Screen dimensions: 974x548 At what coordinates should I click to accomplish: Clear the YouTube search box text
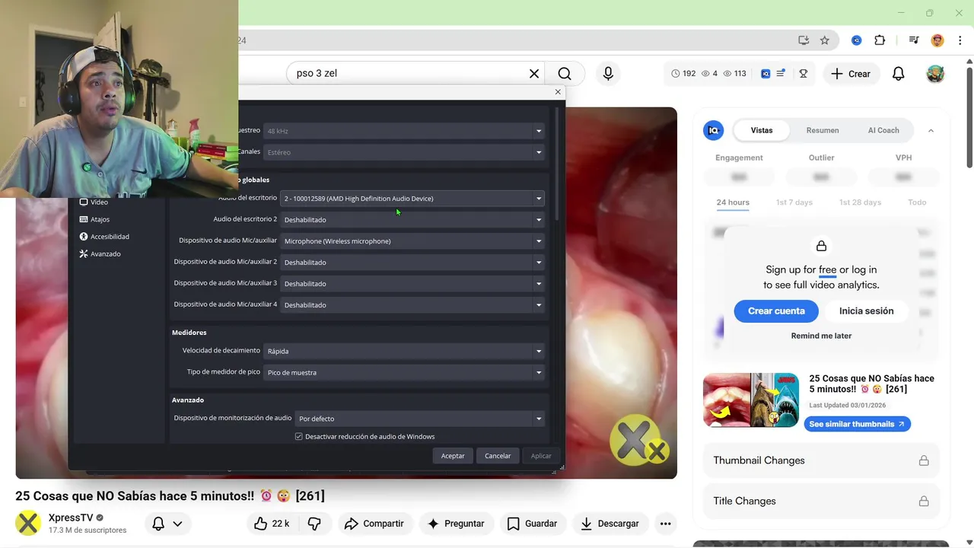point(534,74)
